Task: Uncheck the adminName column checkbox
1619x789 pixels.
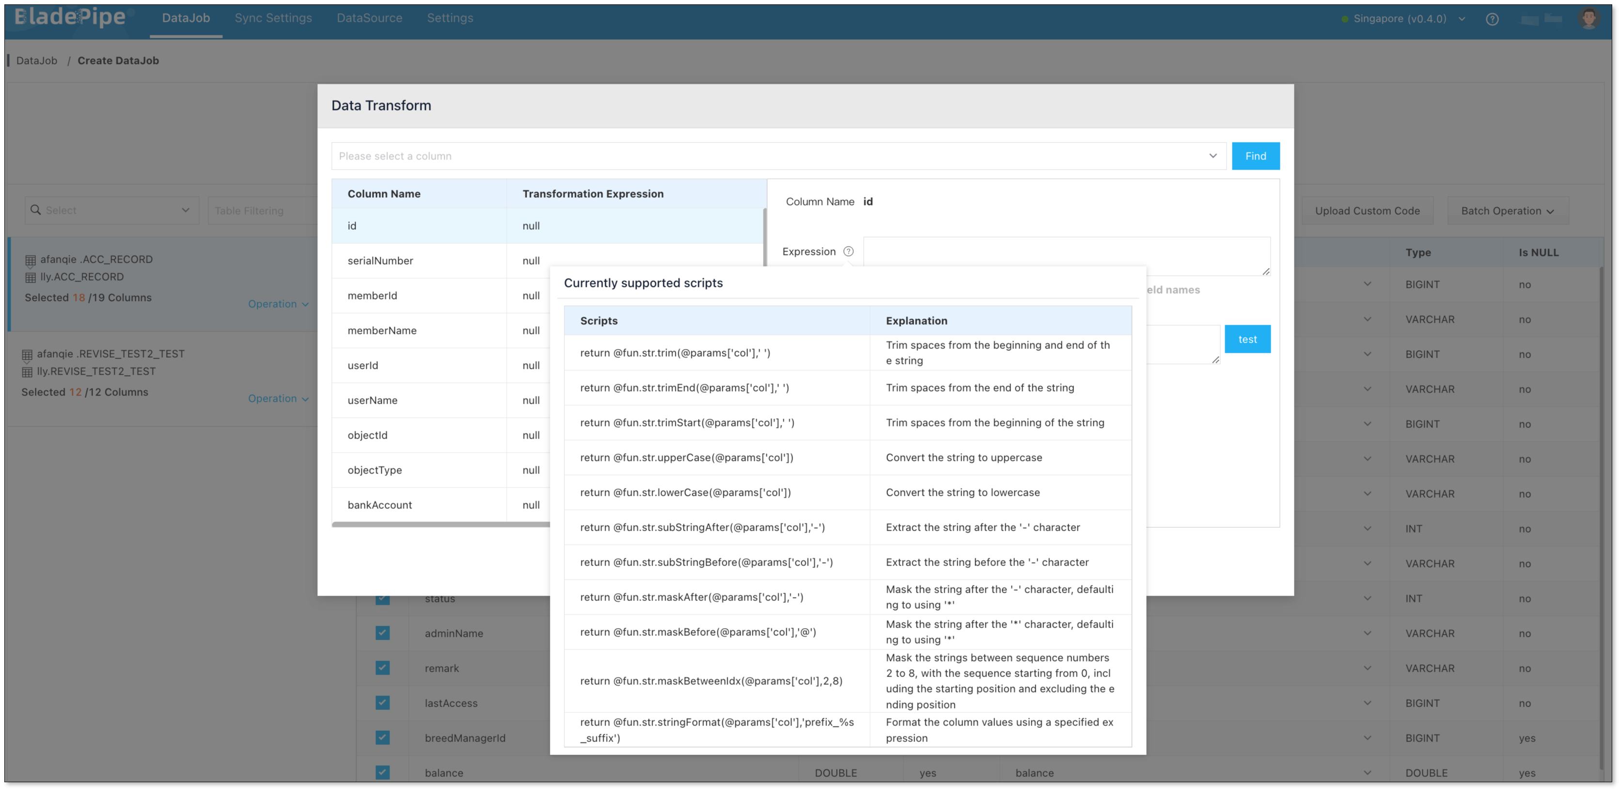Action: 382,632
